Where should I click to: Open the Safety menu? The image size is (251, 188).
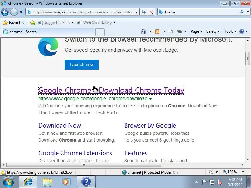(213, 31)
